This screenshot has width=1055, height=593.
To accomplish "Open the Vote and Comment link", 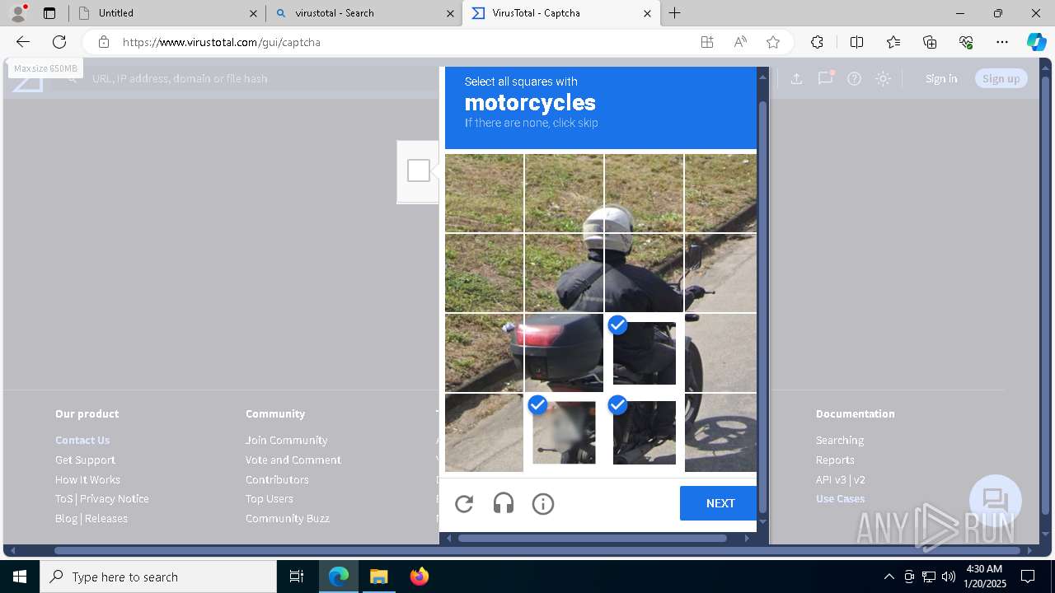I will pos(293,460).
